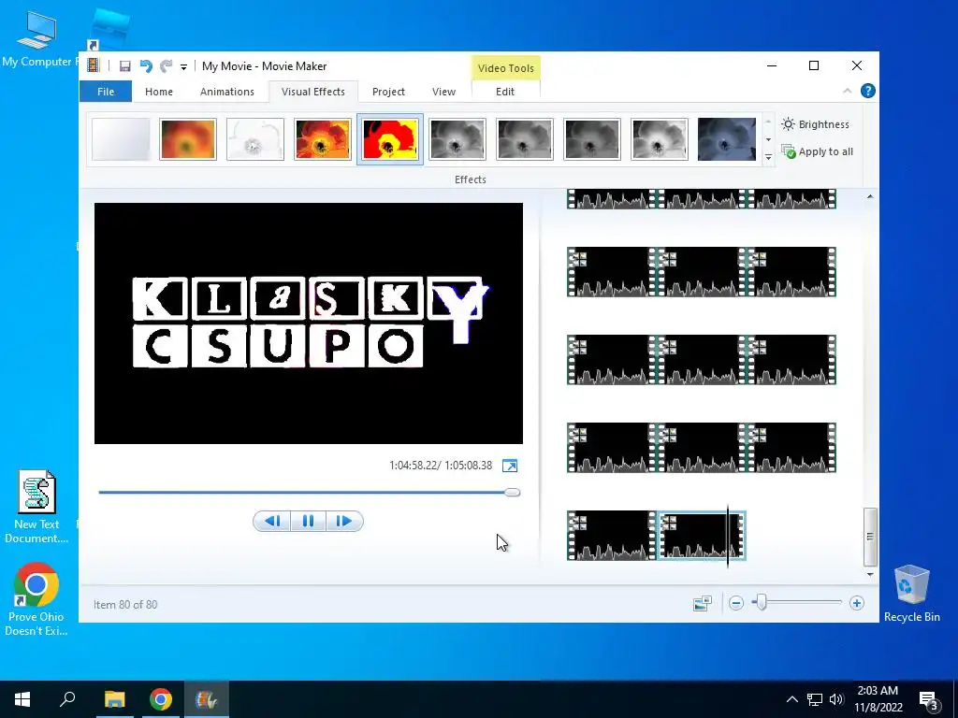
Task: Select Prove Ohio Doesn't Exist Chrome shortcut
Action: [36, 599]
